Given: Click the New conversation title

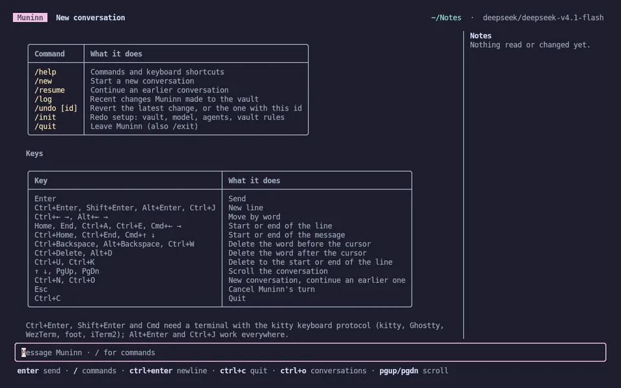Looking at the screenshot, I should click(91, 17).
